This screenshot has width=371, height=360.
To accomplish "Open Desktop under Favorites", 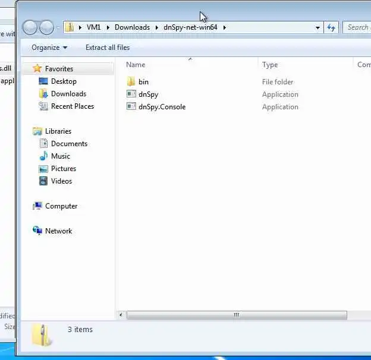I will pyautogui.click(x=64, y=81).
